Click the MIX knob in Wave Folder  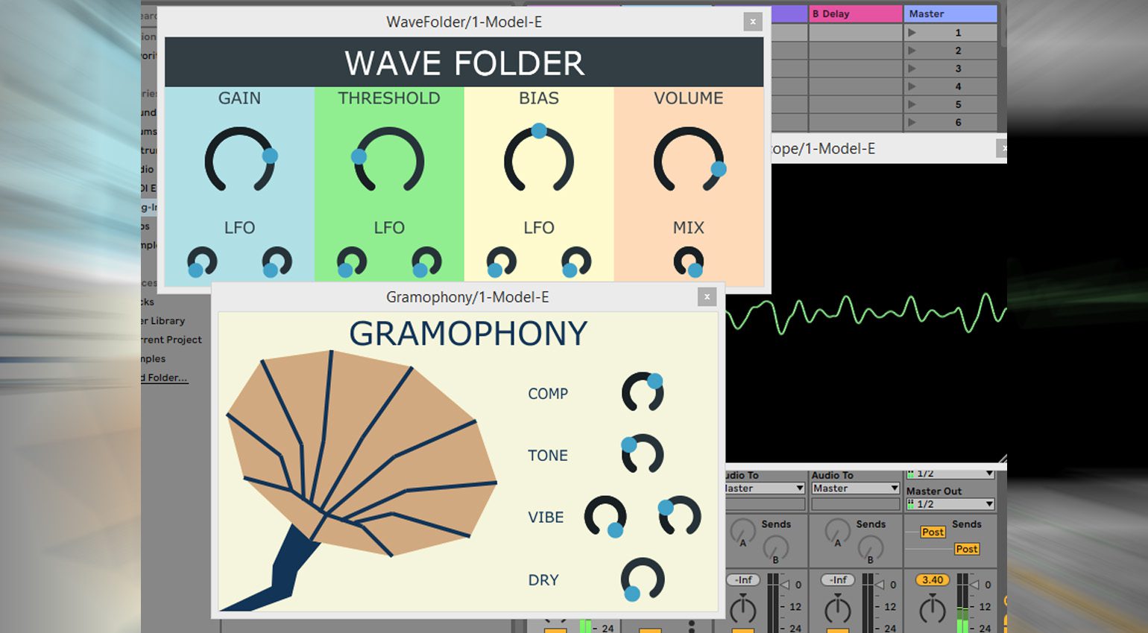tap(689, 261)
